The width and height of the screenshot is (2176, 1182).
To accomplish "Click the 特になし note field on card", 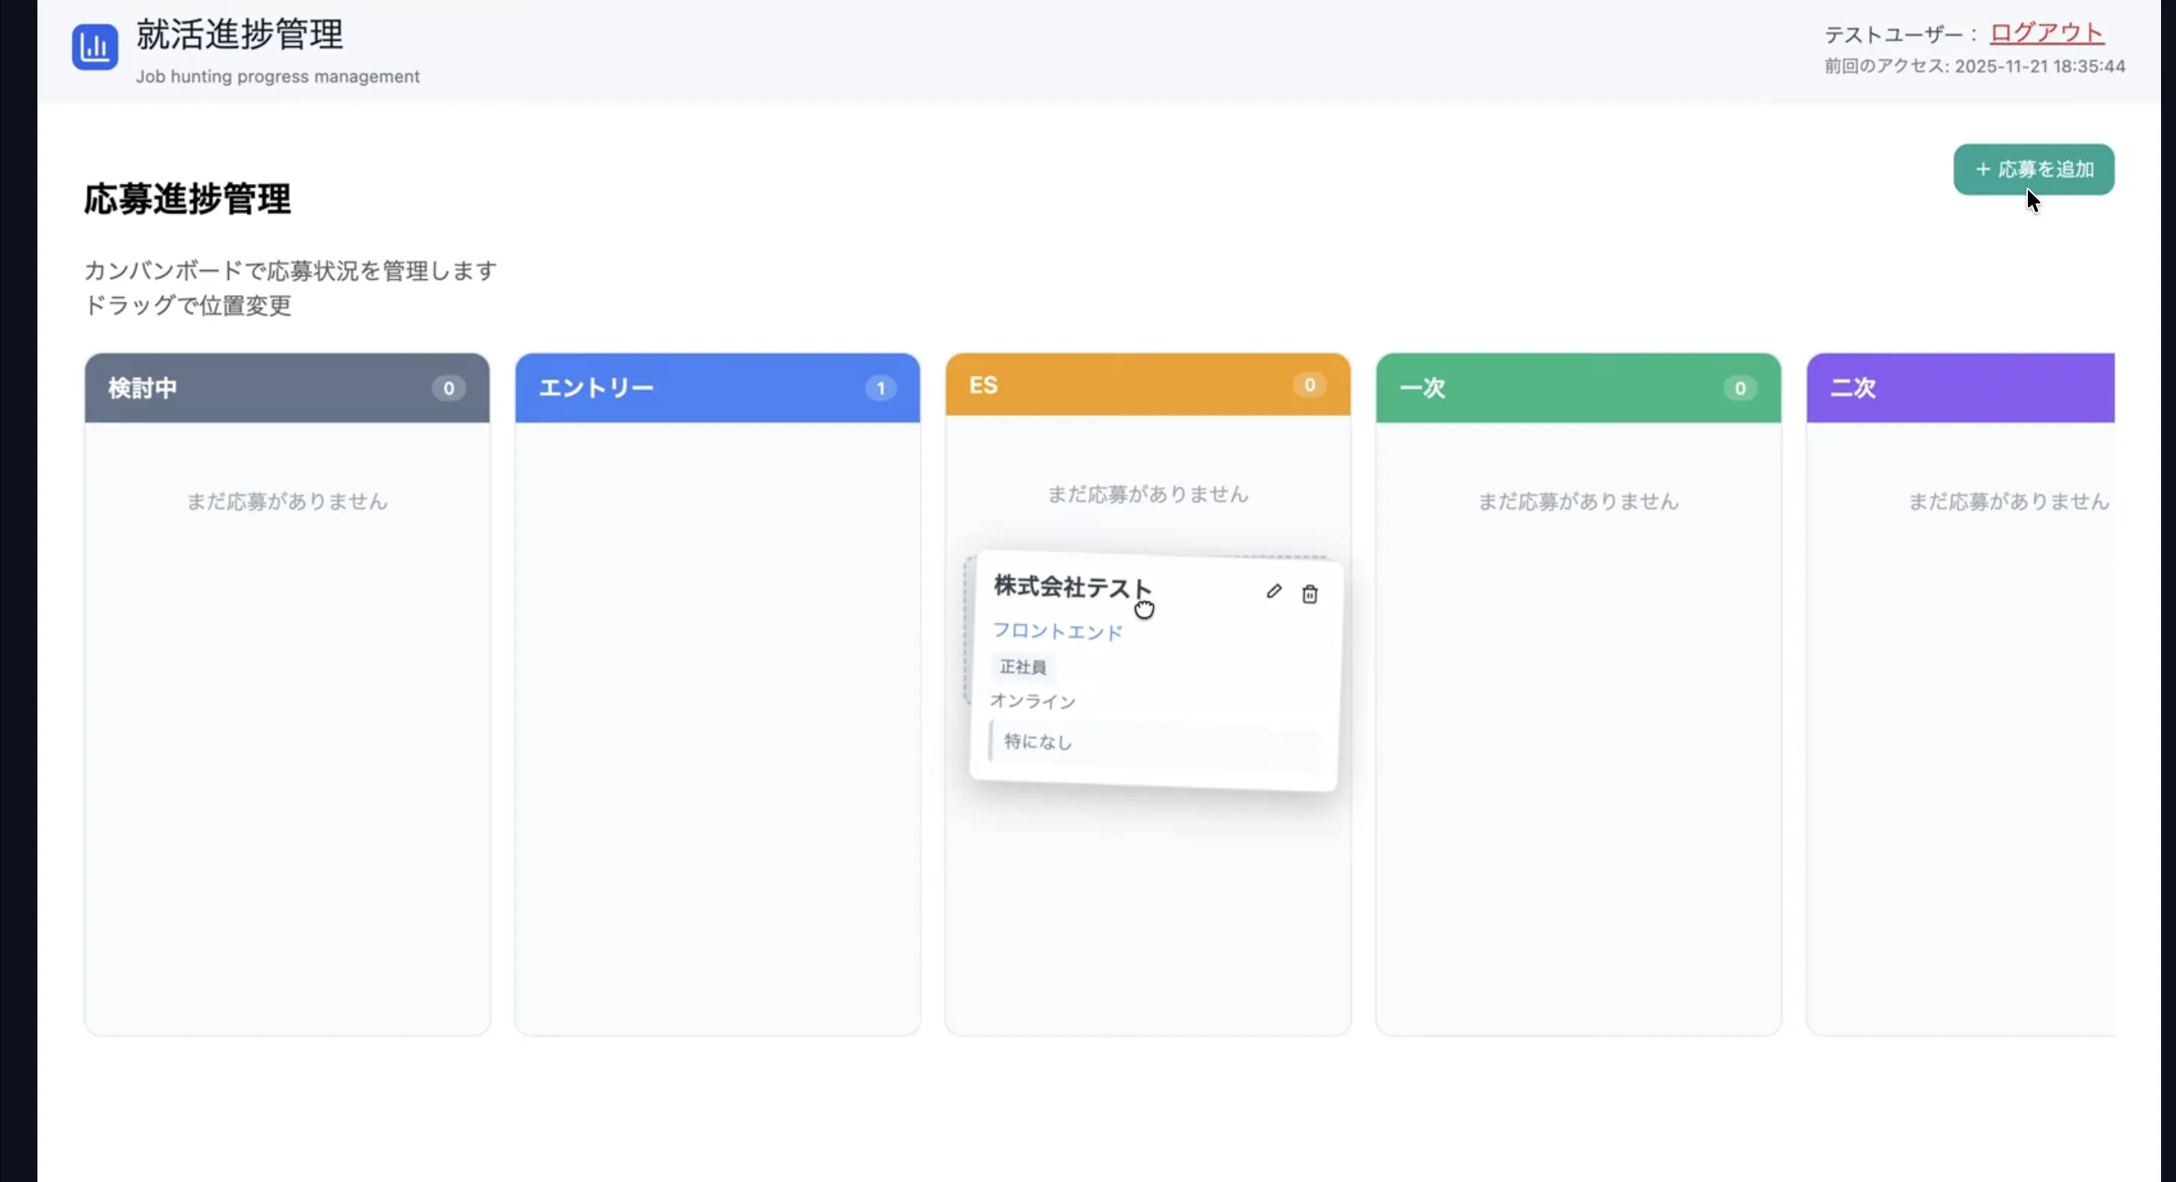I will click(1037, 741).
